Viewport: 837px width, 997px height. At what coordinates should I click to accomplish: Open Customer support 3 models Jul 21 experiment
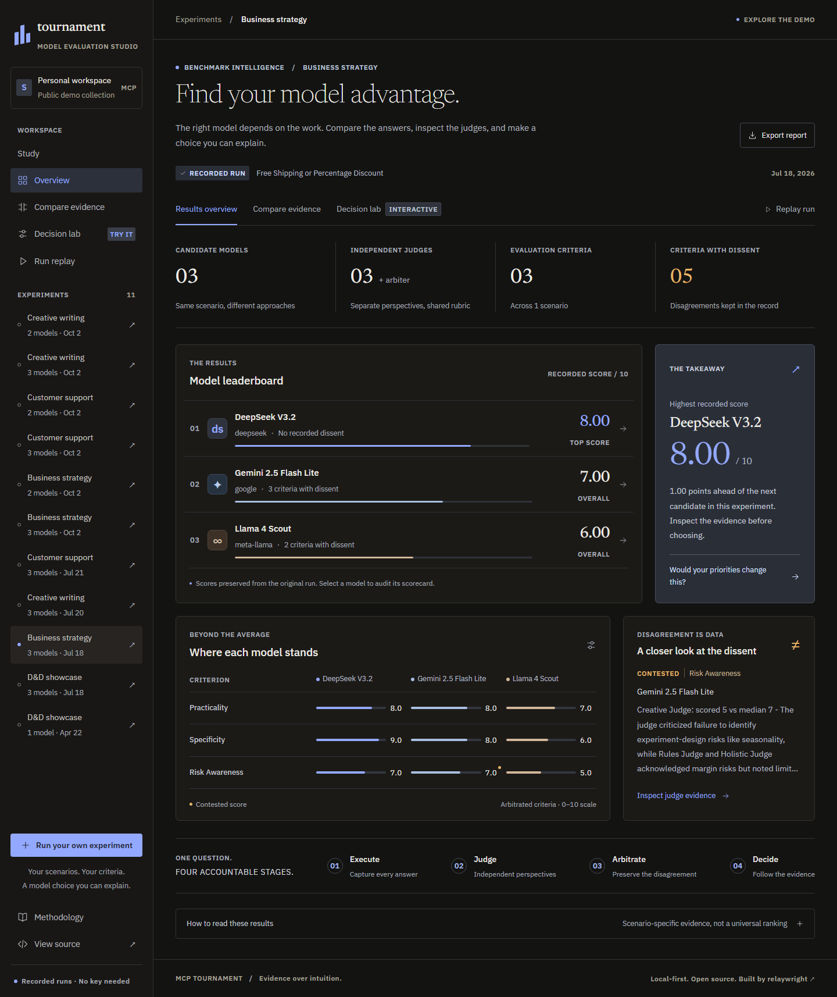(x=76, y=565)
